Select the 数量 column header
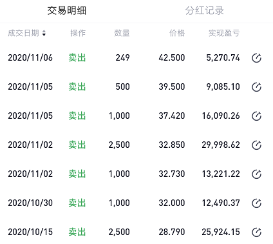This screenshot has width=273, height=244. coord(122,33)
